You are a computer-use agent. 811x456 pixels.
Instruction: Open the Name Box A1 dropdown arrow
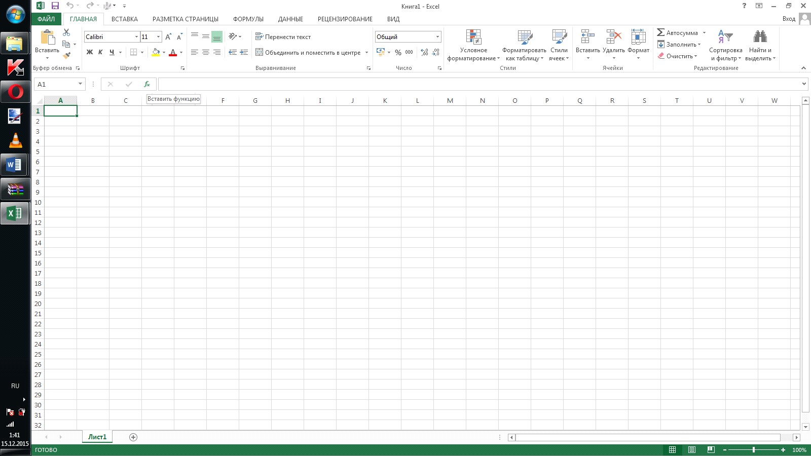click(x=80, y=84)
